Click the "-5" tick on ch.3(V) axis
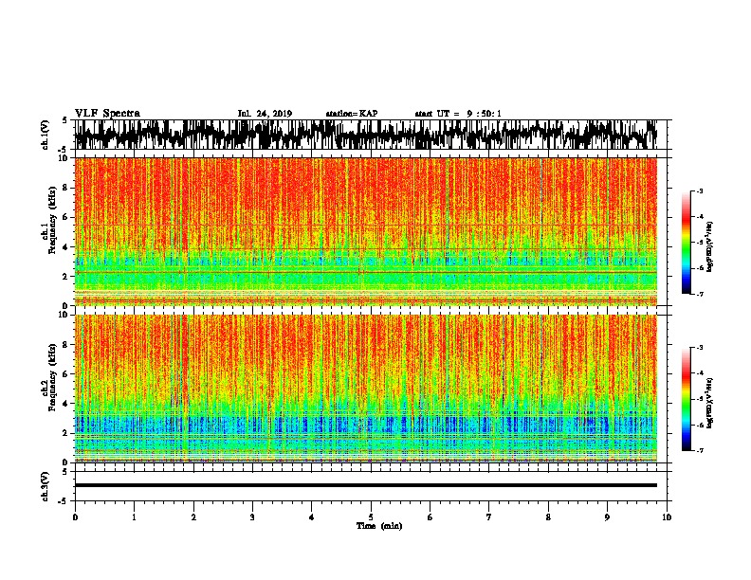This screenshot has height=580, width=751. pyautogui.click(x=64, y=501)
